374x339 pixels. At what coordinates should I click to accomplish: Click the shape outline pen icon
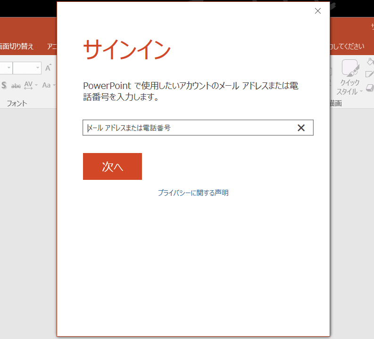pos(370,74)
